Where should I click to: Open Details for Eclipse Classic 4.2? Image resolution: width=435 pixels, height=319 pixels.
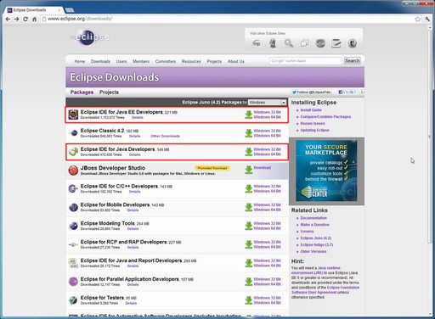point(135,136)
